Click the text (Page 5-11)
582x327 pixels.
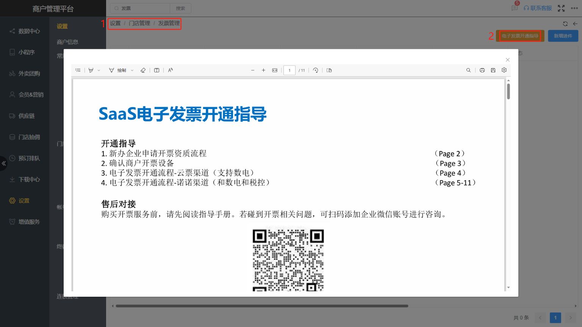[x=455, y=183]
